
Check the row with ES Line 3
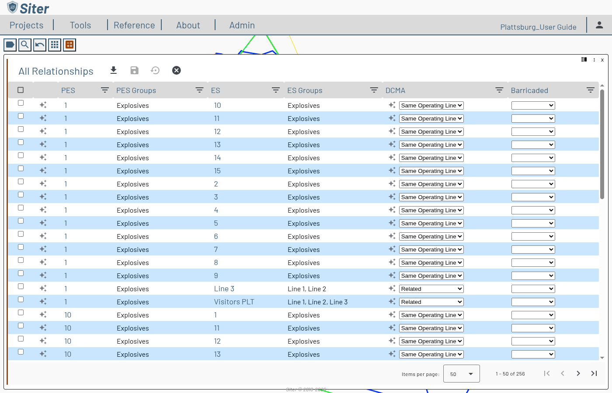21,286
